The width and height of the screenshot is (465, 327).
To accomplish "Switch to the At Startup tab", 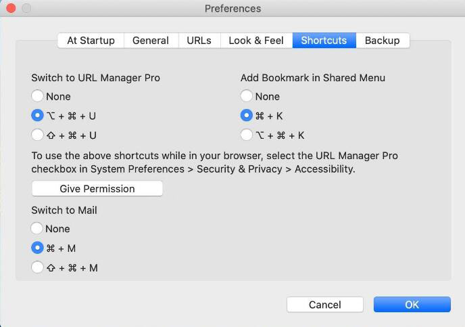I will pos(91,41).
